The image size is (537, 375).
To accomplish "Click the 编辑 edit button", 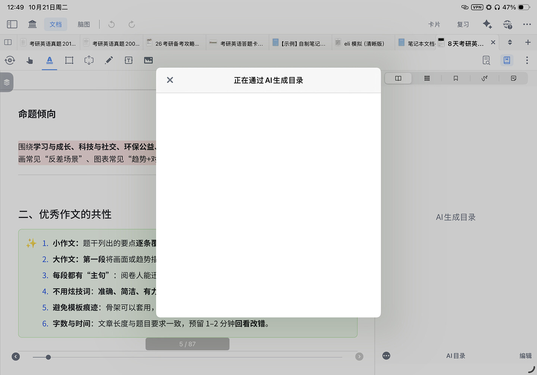I will [x=525, y=356].
